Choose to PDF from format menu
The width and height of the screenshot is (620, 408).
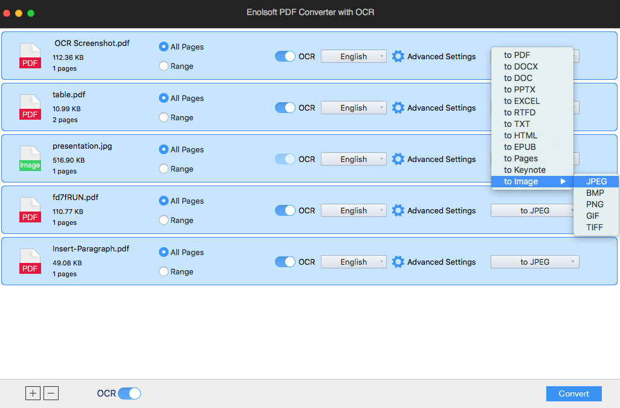(x=532, y=55)
